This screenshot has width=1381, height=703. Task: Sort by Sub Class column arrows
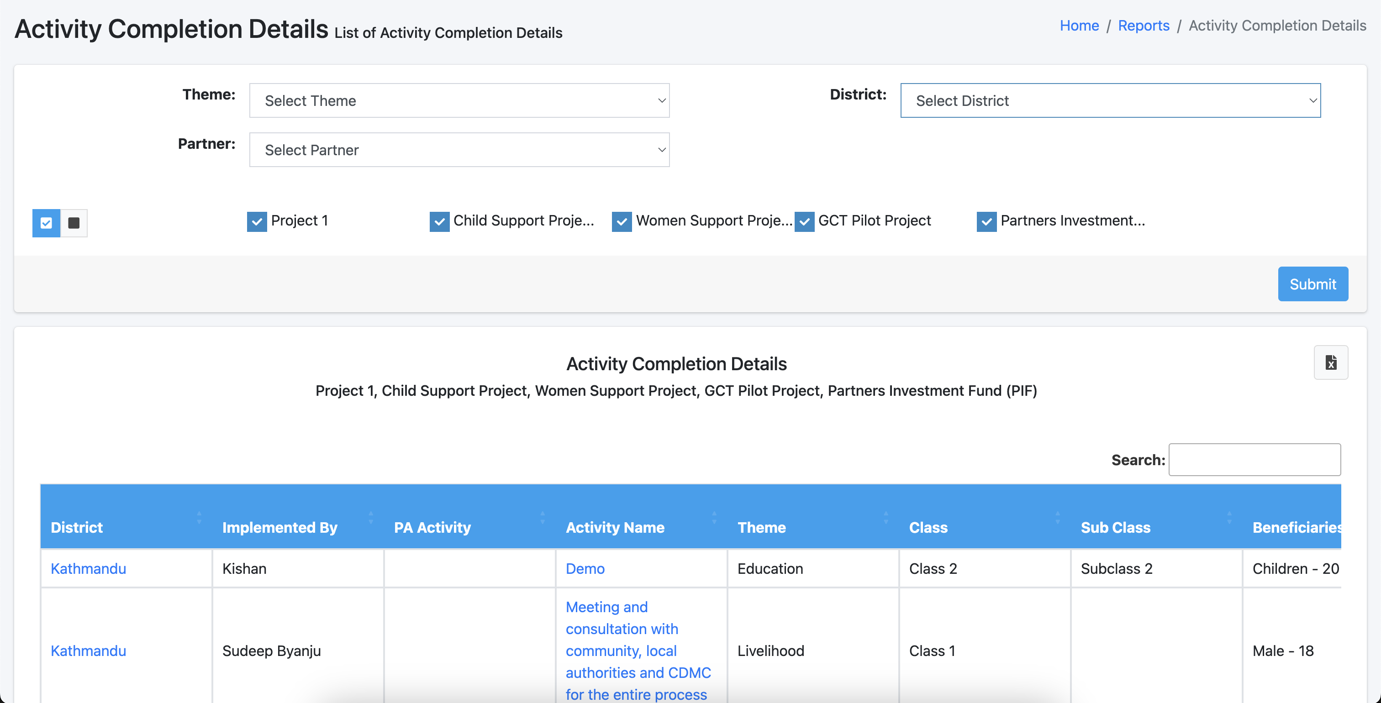coord(1229,517)
